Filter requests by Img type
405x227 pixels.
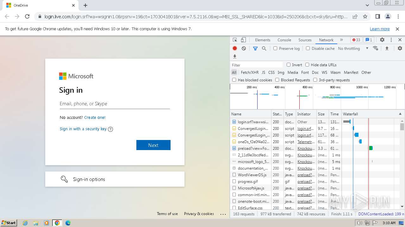[281, 73]
